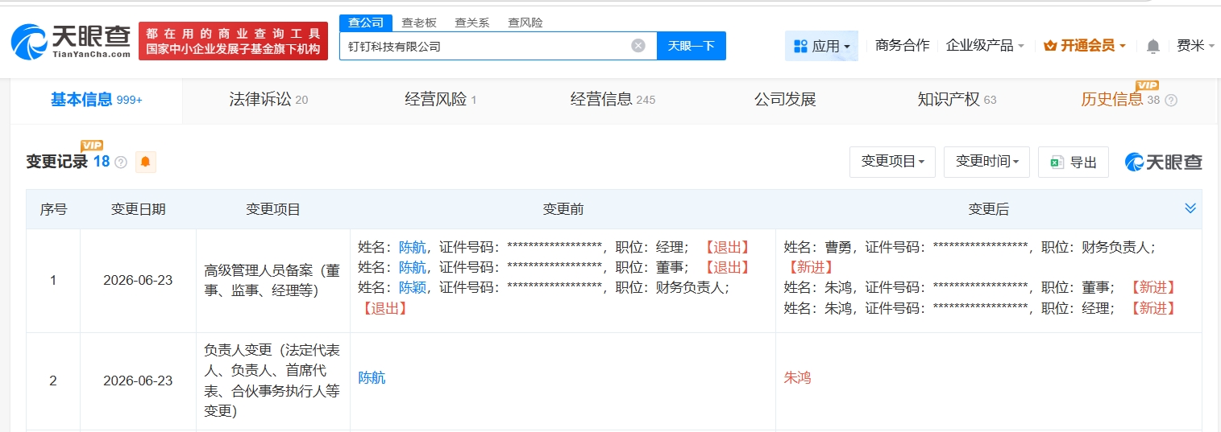The height and width of the screenshot is (432, 1221).
Task: Select the 经营信息 tab
Action: tap(613, 100)
